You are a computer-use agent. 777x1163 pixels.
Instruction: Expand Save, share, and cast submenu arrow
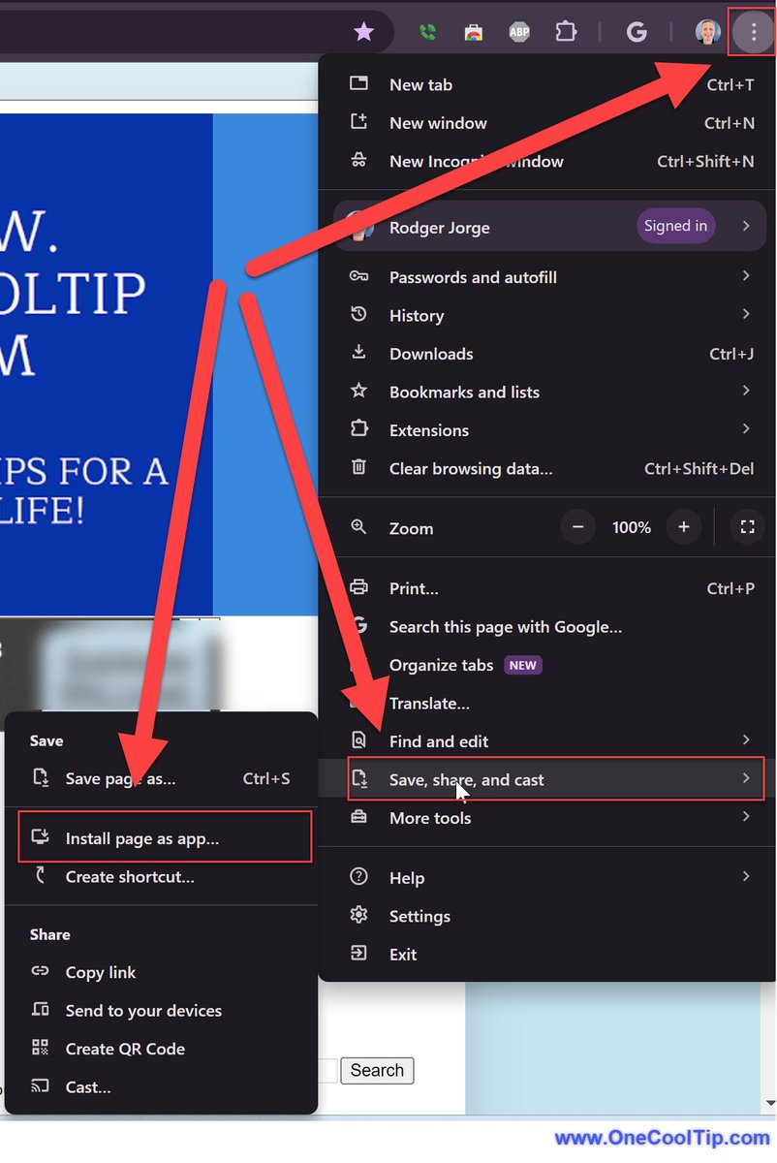point(746,778)
